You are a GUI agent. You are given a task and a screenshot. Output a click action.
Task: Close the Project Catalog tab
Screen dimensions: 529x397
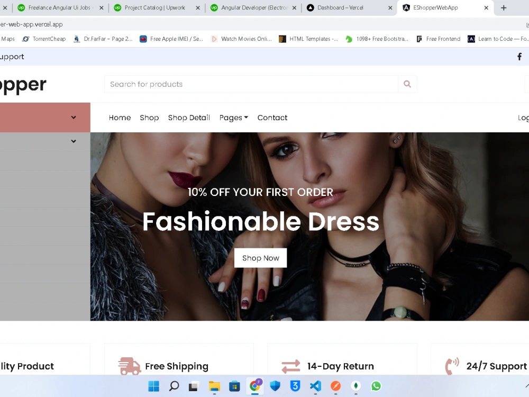[198, 8]
